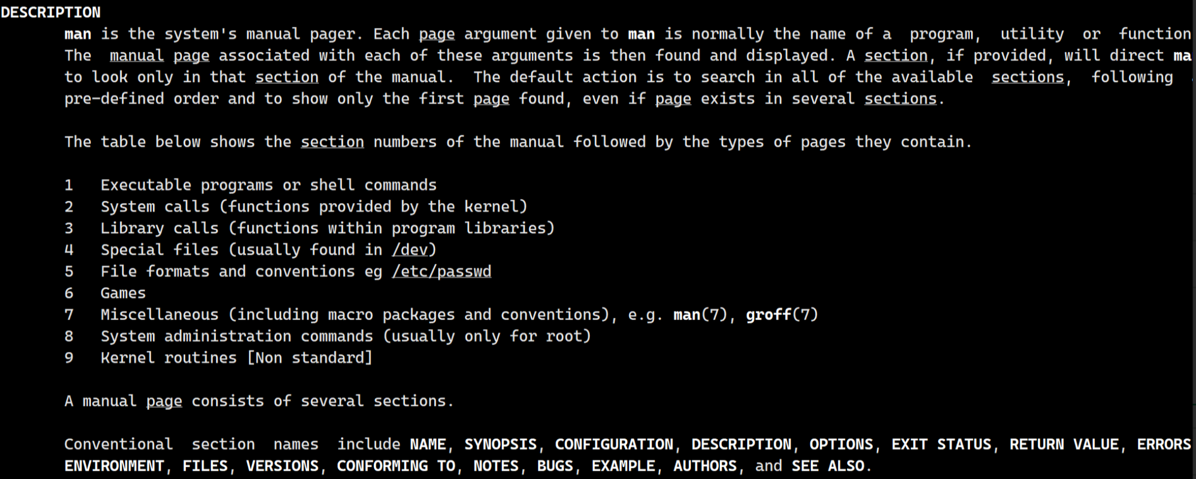1196x479 pixels.
Task: Click the underlined /etc/passwd path
Action: (441, 272)
